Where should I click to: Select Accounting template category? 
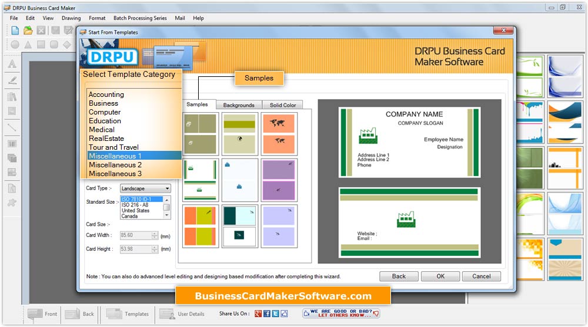pos(106,95)
